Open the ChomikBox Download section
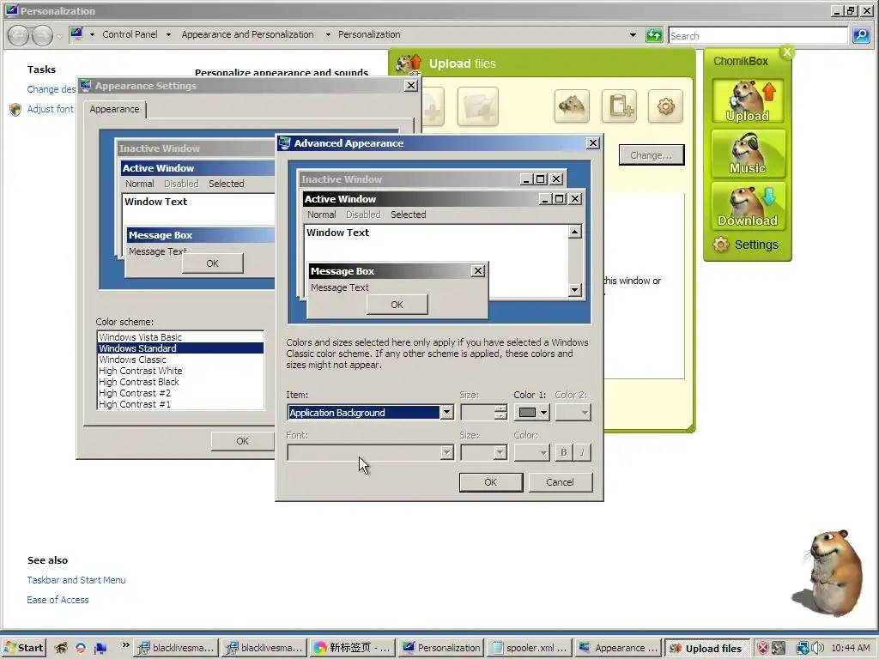The image size is (879, 659). coord(748,206)
